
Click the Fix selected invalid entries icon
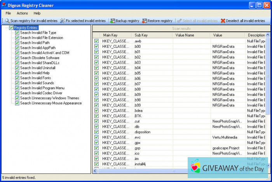tap(63, 21)
